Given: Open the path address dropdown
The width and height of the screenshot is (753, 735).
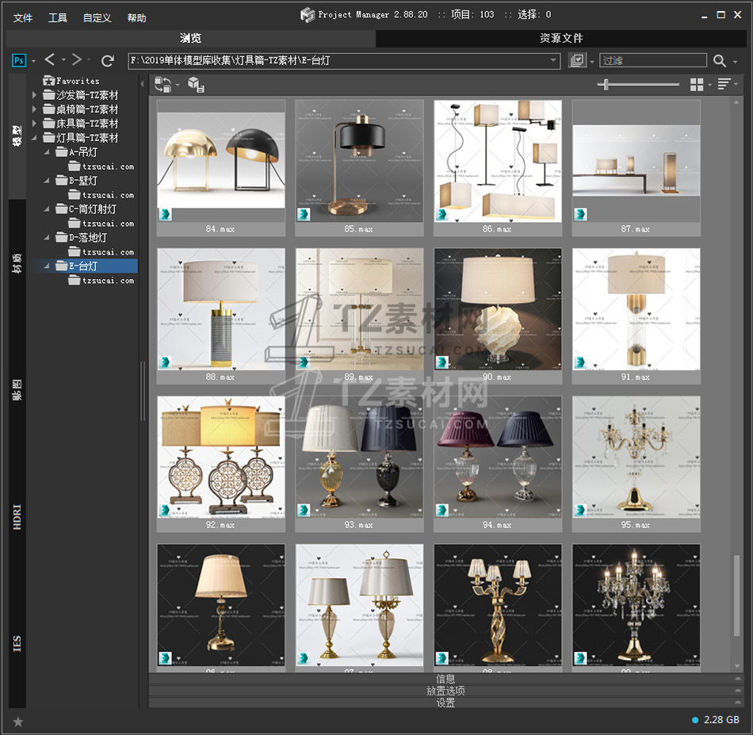Looking at the screenshot, I should [554, 60].
